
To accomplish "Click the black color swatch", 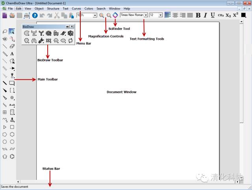I will pyautogui.click(x=243, y=15).
